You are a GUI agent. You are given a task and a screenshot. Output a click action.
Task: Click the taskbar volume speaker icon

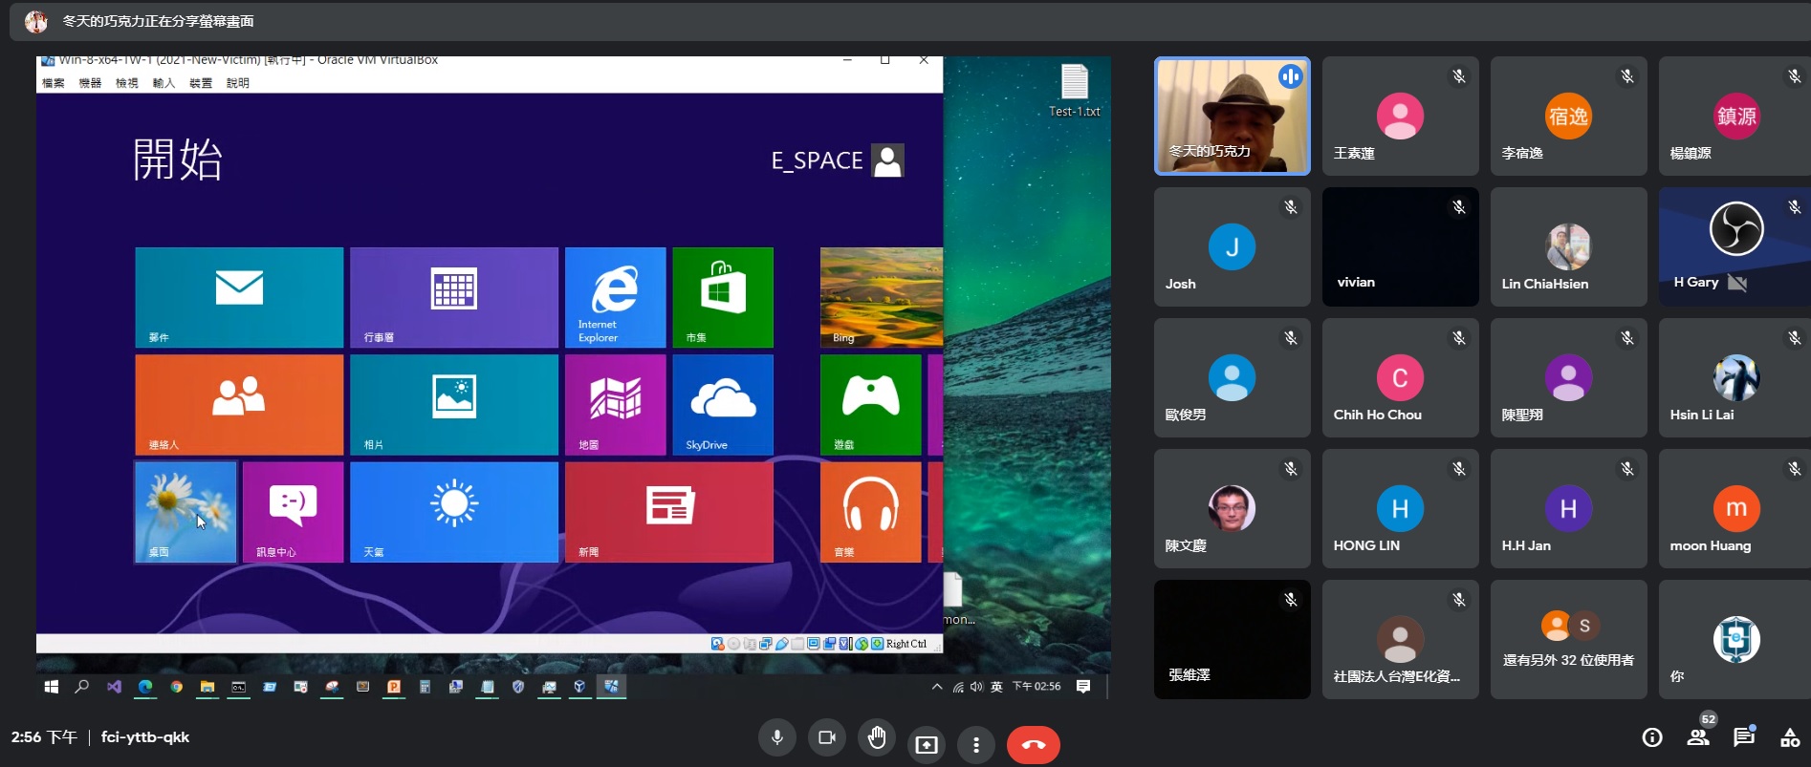click(x=976, y=687)
